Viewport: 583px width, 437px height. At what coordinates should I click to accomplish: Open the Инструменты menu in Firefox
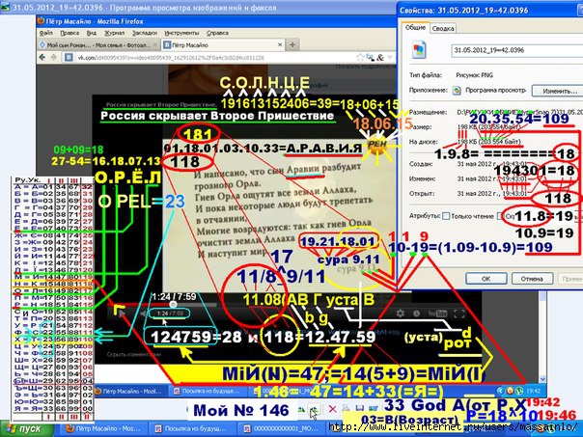coord(181,33)
